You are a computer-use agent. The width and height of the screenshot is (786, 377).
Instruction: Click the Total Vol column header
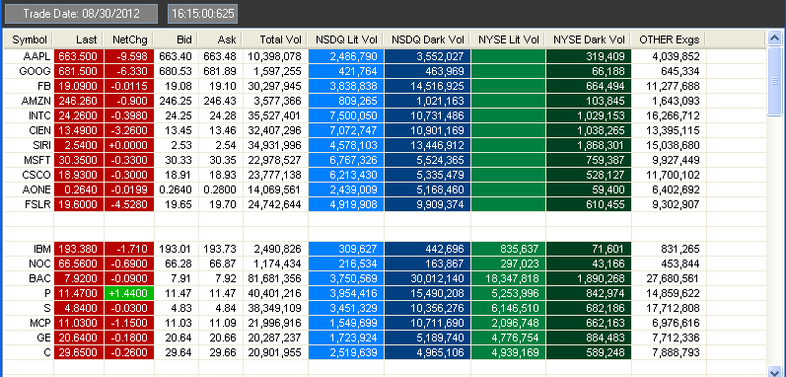[x=275, y=39]
